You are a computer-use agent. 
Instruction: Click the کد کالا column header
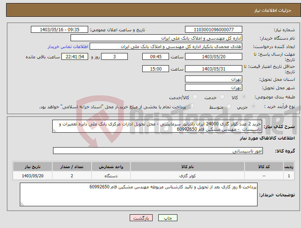click(x=264, y=167)
